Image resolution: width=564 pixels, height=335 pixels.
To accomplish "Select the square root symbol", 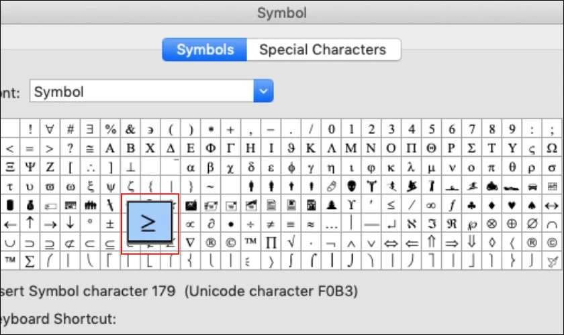I will [291, 243].
